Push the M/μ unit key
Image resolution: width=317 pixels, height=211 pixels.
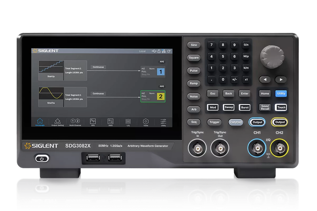coord(246,56)
